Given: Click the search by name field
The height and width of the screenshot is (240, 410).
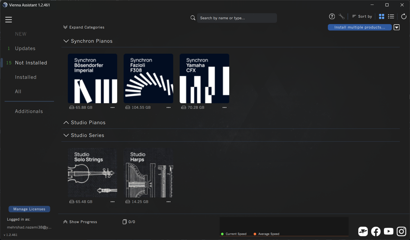Looking at the screenshot, I should (237, 18).
